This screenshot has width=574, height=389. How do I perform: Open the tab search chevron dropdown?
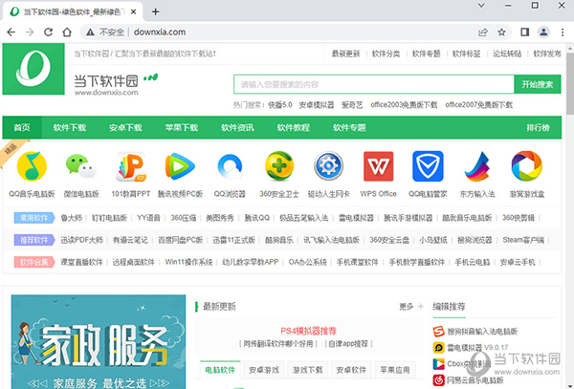coord(482,6)
